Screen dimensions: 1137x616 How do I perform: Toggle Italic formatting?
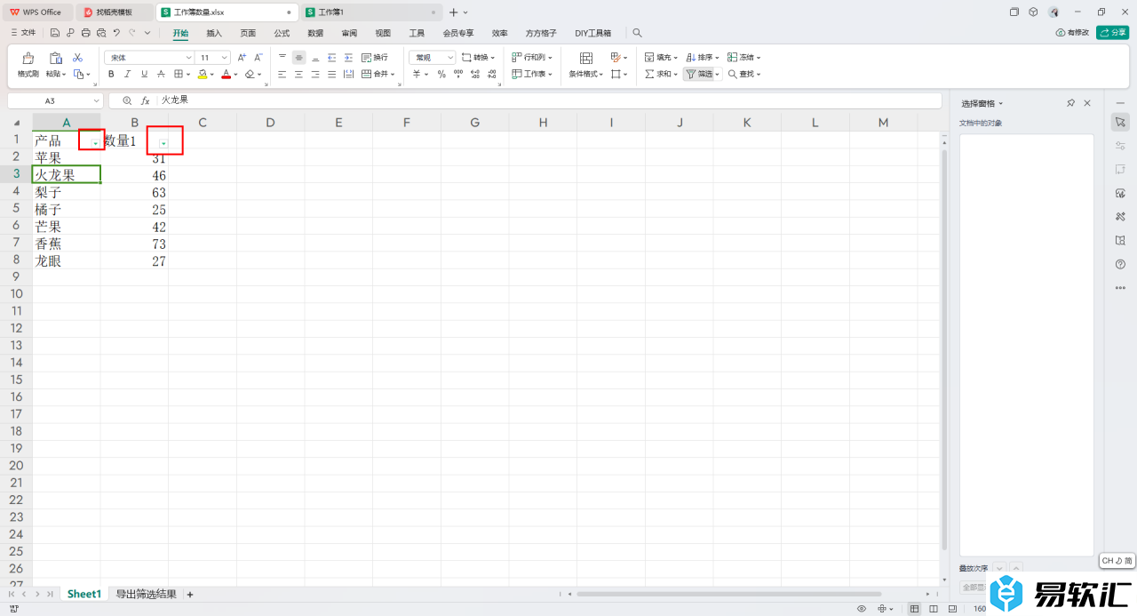127,74
